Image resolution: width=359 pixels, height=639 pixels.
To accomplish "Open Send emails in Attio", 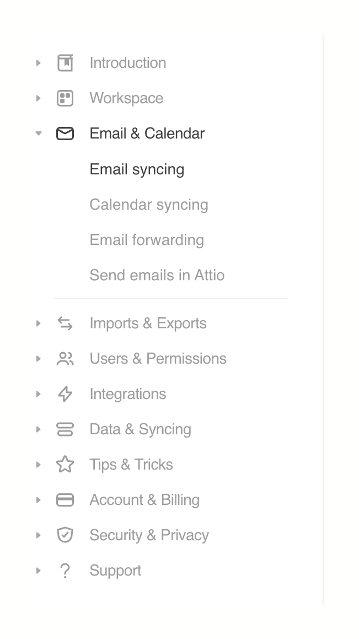I will tap(157, 275).
